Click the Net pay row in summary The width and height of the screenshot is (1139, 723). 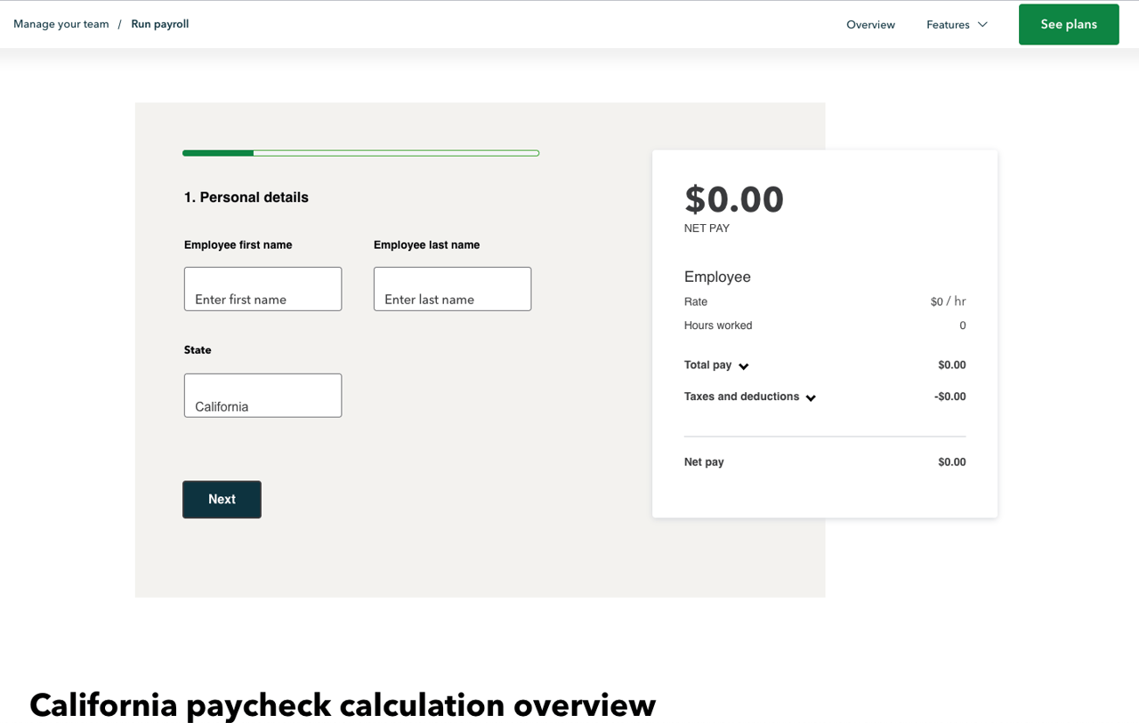click(823, 462)
